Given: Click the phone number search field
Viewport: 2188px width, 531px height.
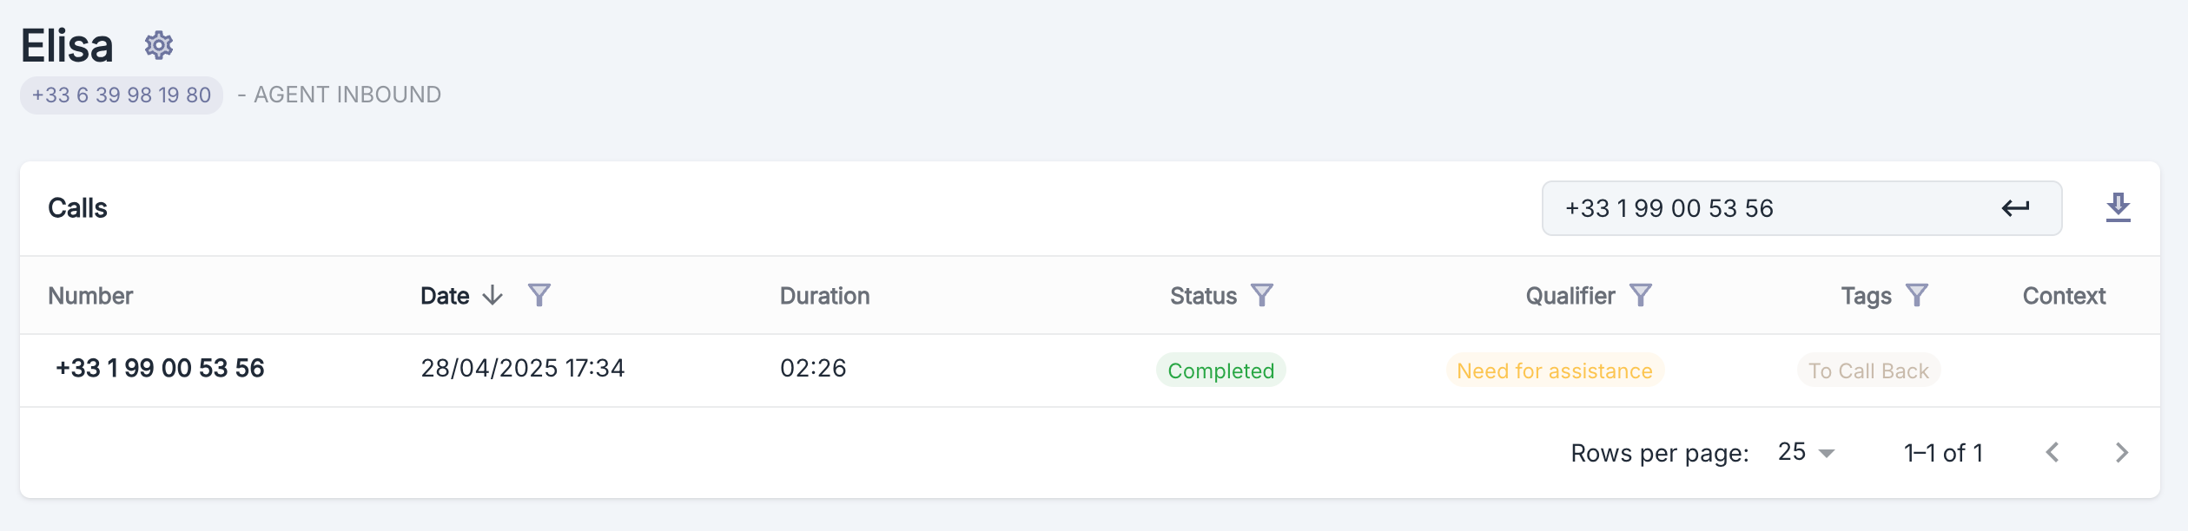Looking at the screenshot, I should pyautogui.click(x=1772, y=208).
